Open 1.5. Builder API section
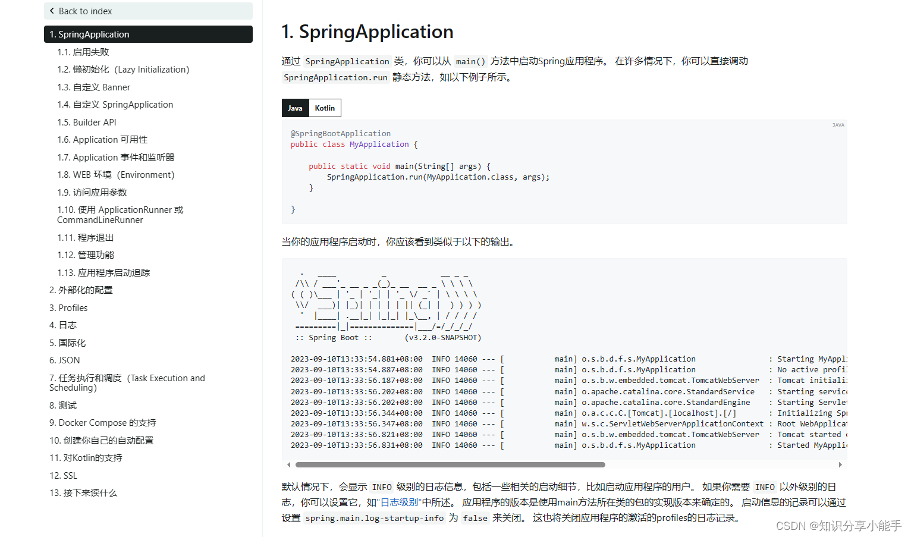 87,123
